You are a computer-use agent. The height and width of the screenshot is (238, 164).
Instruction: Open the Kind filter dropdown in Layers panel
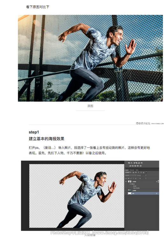click(128, 172)
